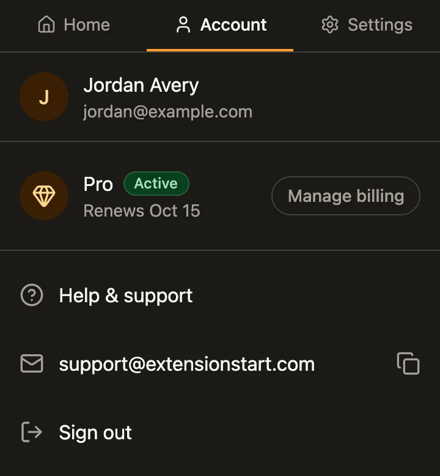Click the Pro plan label

pyautogui.click(x=98, y=184)
